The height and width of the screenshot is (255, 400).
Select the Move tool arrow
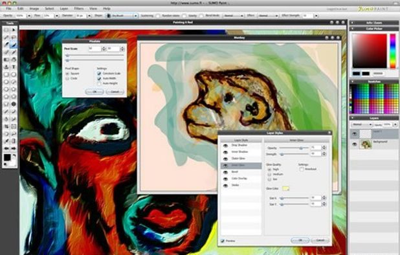tap(14, 30)
